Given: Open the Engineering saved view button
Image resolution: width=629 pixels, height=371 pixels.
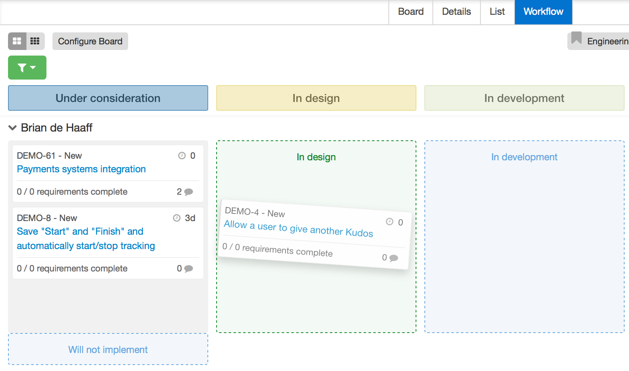Looking at the screenshot, I should (x=598, y=41).
